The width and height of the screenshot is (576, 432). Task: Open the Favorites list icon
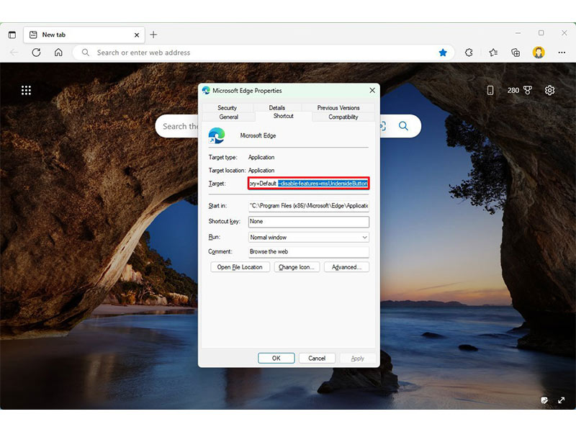tap(493, 53)
